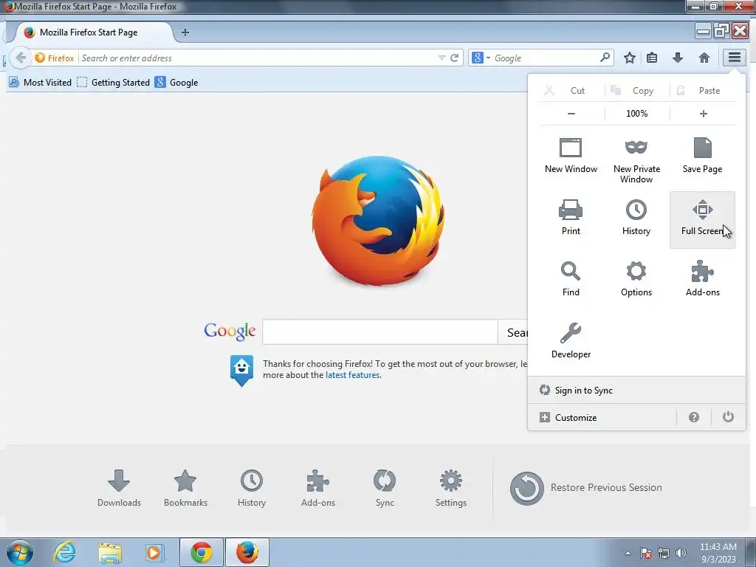Open Downloads from the start page bar
The height and width of the screenshot is (567, 756).
click(x=119, y=488)
